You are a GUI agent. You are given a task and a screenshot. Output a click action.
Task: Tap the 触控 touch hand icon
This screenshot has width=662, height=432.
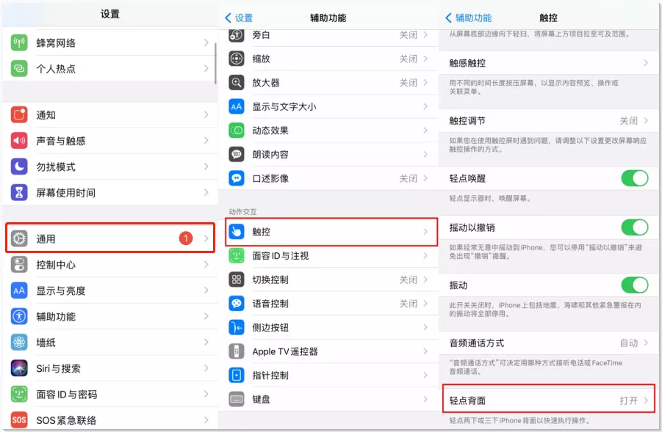pos(237,231)
